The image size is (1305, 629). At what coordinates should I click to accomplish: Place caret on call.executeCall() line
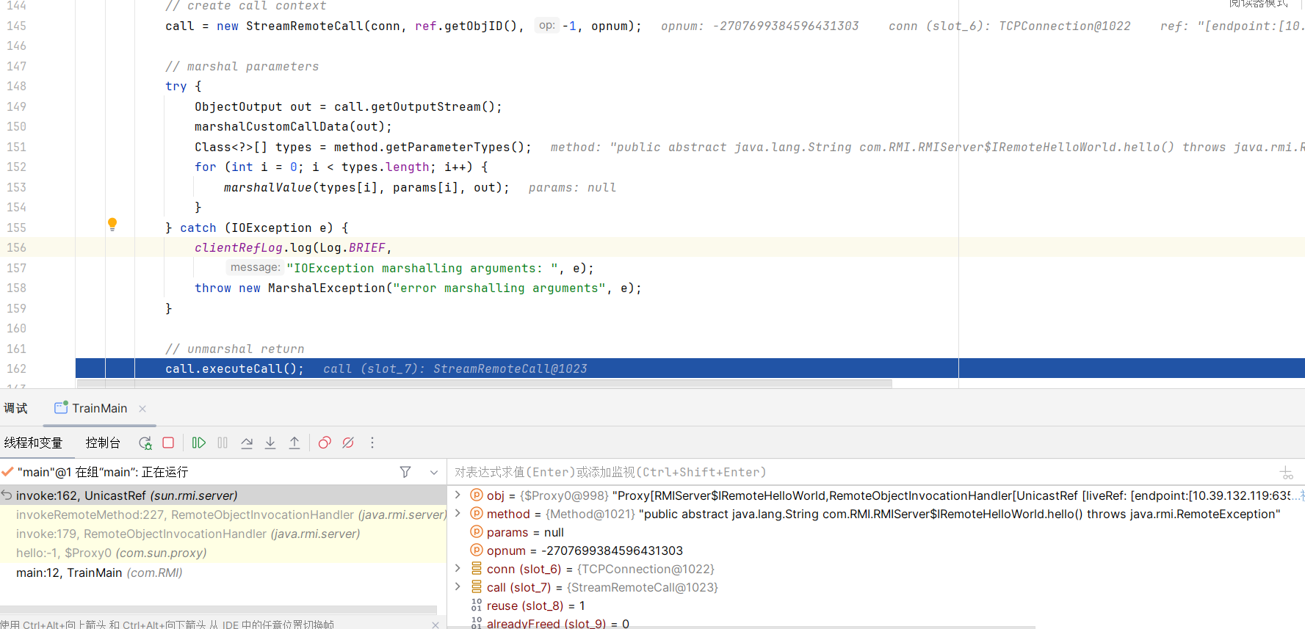pos(234,368)
